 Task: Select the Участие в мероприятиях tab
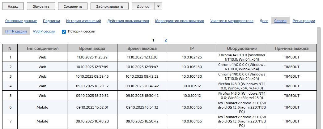point(232,21)
